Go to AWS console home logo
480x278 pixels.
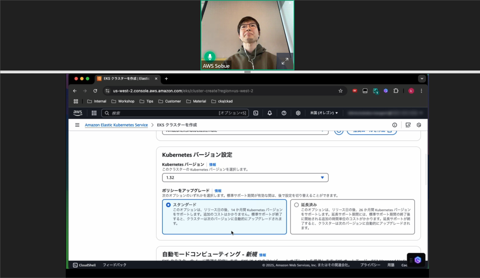point(78,113)
